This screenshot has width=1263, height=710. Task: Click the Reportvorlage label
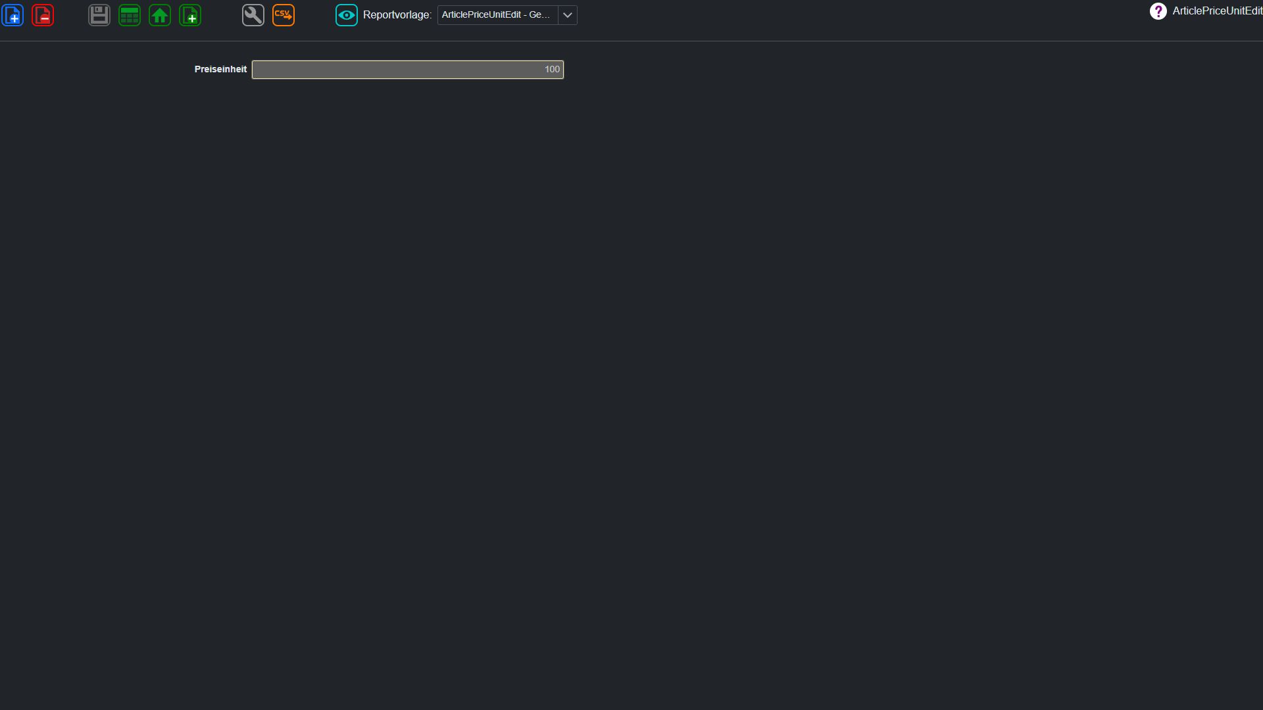[x=397, y=15]
